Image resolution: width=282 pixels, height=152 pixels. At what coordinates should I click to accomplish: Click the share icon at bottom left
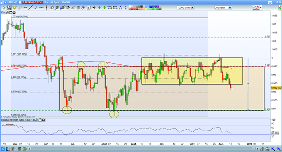[3, 149]
